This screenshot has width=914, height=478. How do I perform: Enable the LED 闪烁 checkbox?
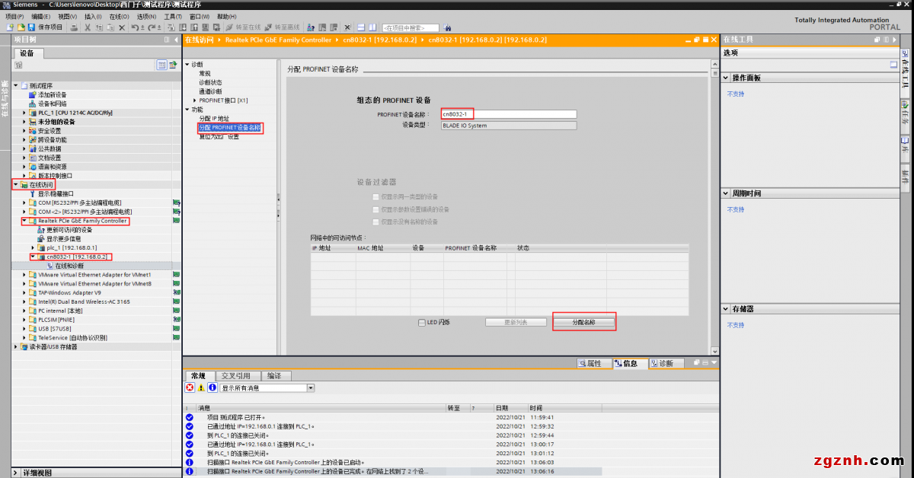coord(422,323)
